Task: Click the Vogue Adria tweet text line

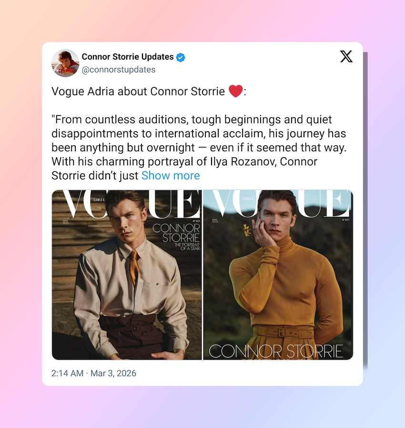Action: point(149,91)
